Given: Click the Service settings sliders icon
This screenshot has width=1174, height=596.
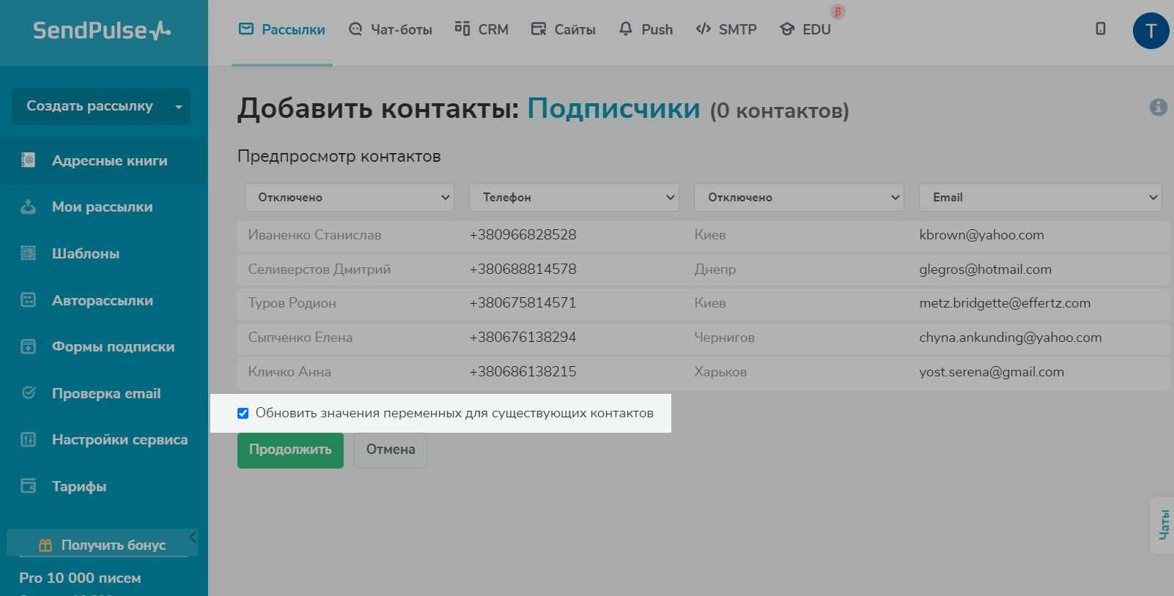Looking at the screenshot, I should [28, 439].
